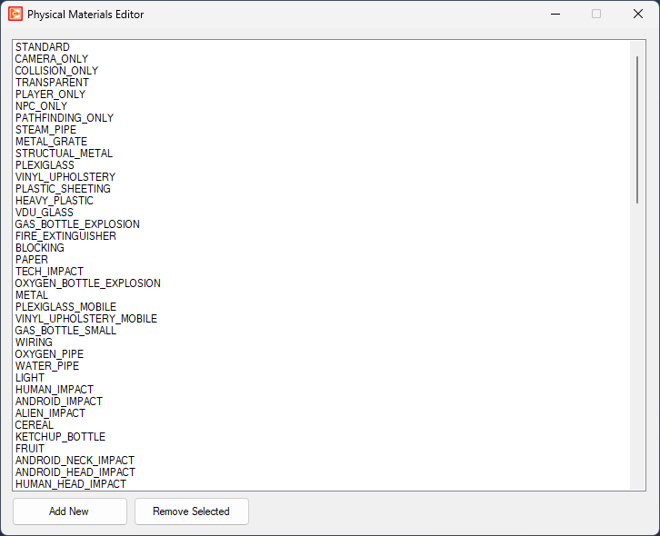
Task: Click the Physical Materials Editor app icon
Action: [15, 15]
